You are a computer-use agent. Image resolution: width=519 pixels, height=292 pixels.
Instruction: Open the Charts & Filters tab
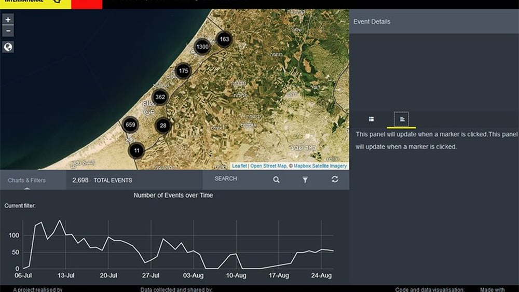[x=27, y=180]
